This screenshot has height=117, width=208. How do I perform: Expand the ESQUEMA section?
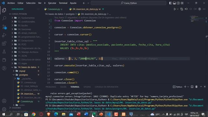[16, 108]
